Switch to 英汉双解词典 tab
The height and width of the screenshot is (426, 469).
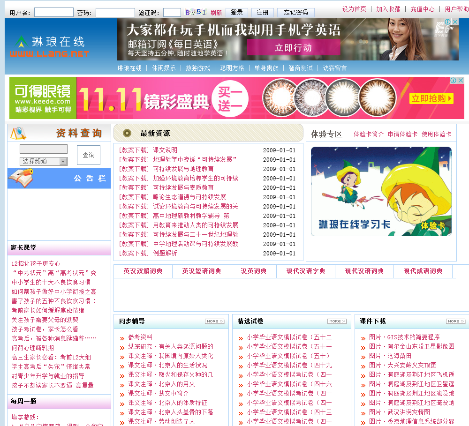pyautogui.click(x=143, y=271)
